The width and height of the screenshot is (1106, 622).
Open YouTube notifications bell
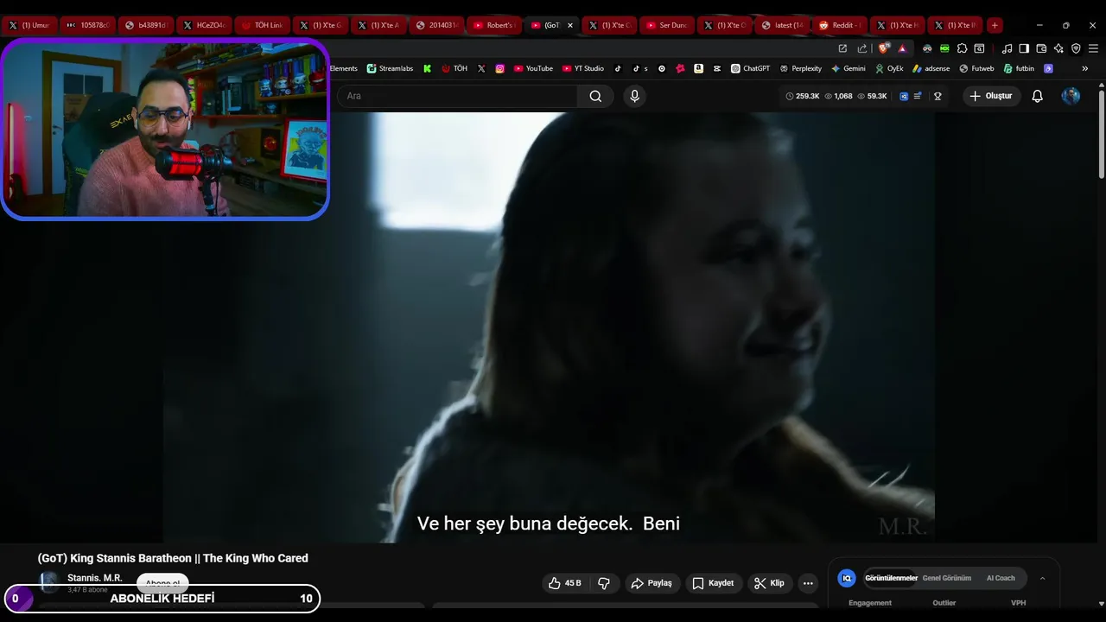click(1038, 96)
